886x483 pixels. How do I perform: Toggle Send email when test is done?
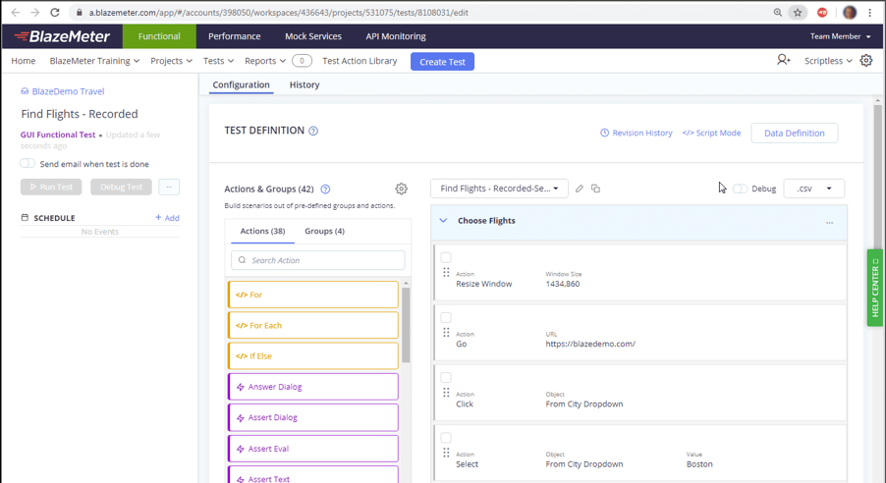tap(28, 164)
